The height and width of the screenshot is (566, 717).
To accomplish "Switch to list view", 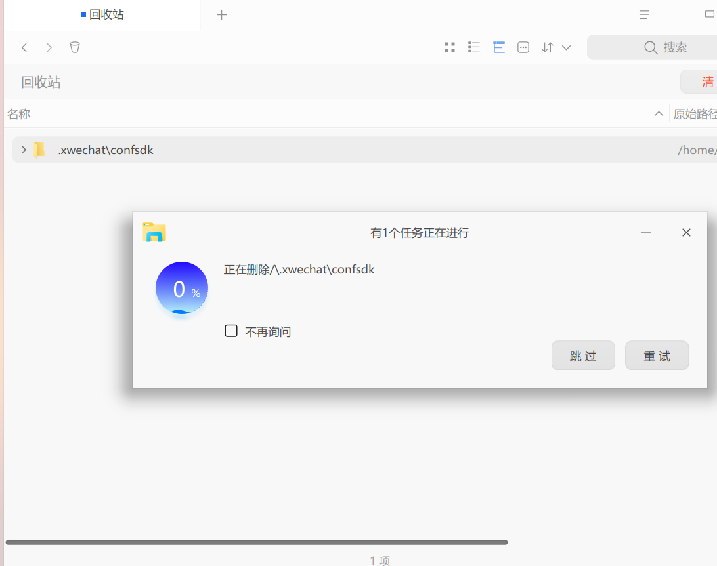I will 474,47.
